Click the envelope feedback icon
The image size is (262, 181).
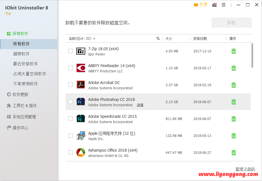tap(196, 5)
